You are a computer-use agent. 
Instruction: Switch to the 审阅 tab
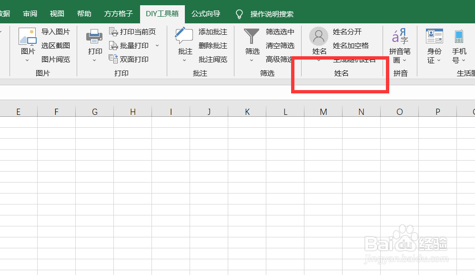click(30, 14)
